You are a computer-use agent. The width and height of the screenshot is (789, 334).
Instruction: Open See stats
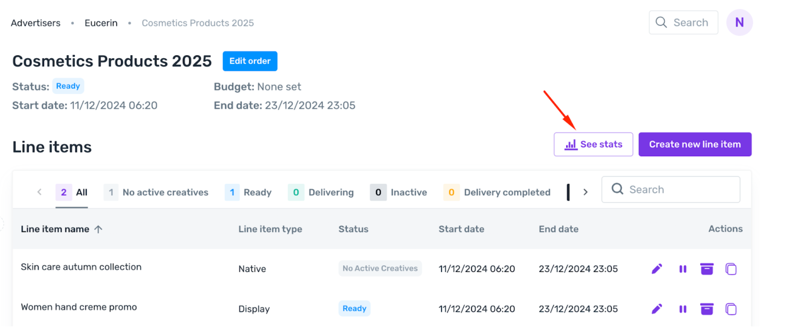[593, 144]
